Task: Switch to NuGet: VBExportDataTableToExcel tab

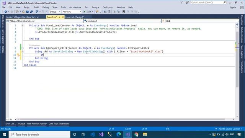Action: coord(22,17)
